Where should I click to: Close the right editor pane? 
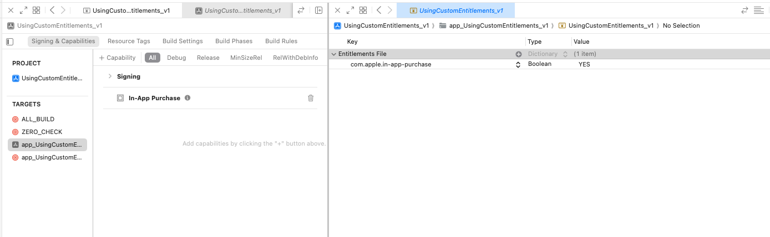click(x=337, y=10)
